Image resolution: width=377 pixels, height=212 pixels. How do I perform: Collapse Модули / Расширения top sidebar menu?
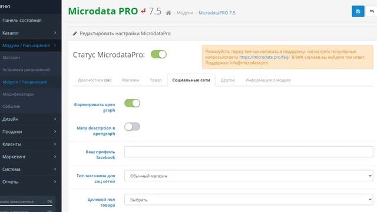coord(31,45)
